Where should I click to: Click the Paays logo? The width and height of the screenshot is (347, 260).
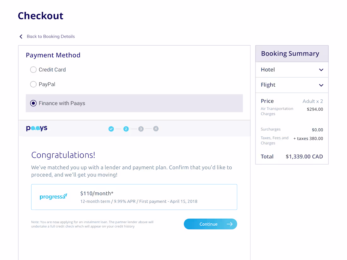(37, 128)
